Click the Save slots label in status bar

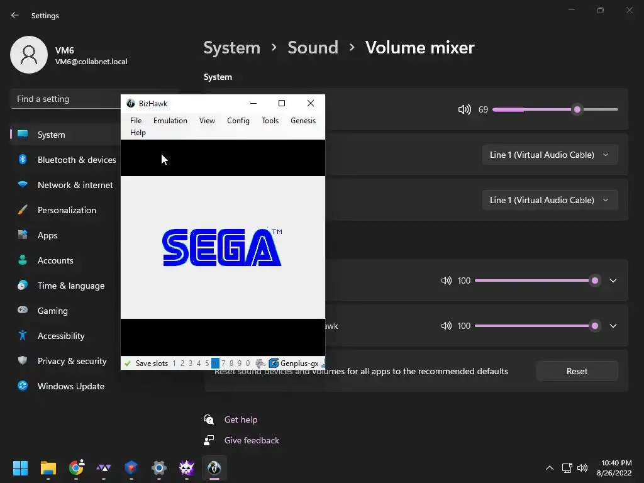coord(152,364)
